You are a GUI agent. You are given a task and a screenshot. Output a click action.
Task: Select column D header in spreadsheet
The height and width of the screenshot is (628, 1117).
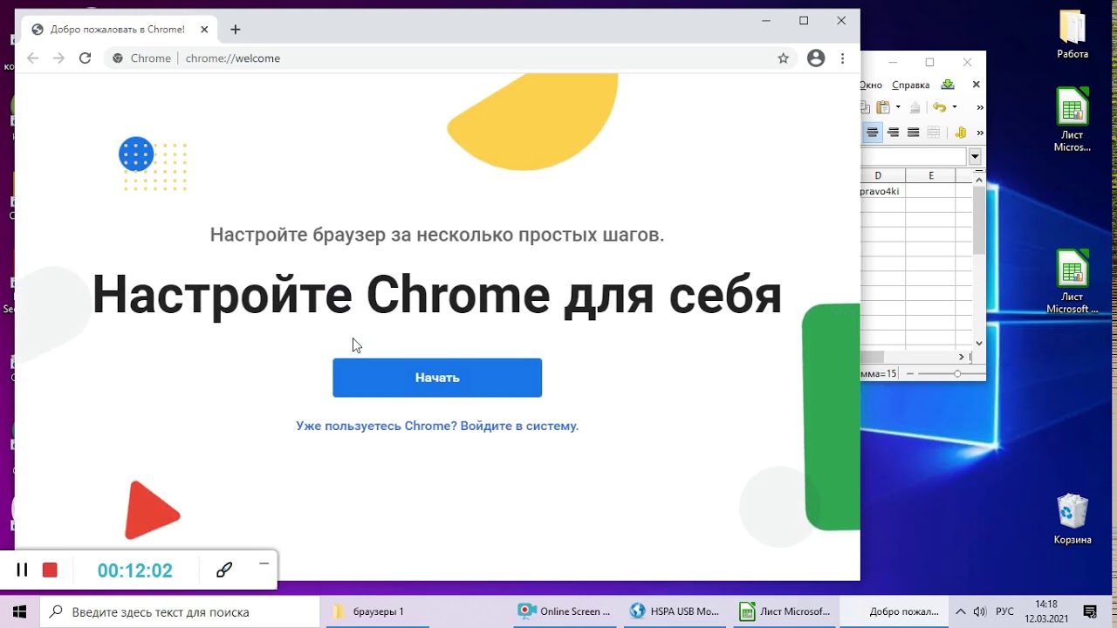click(x=882, y=176)
